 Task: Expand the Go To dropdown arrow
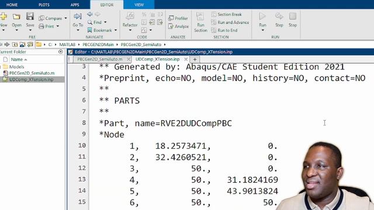pos(78,30)
